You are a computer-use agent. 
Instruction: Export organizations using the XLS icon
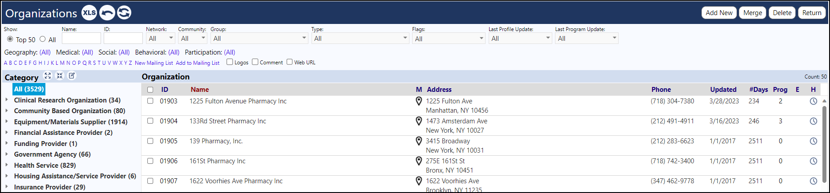point(89,12)
